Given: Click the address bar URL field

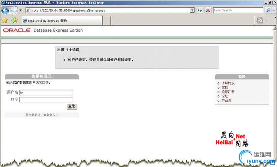Looking at the screenshot, I should pyautogui.click(x=110, y=10).
